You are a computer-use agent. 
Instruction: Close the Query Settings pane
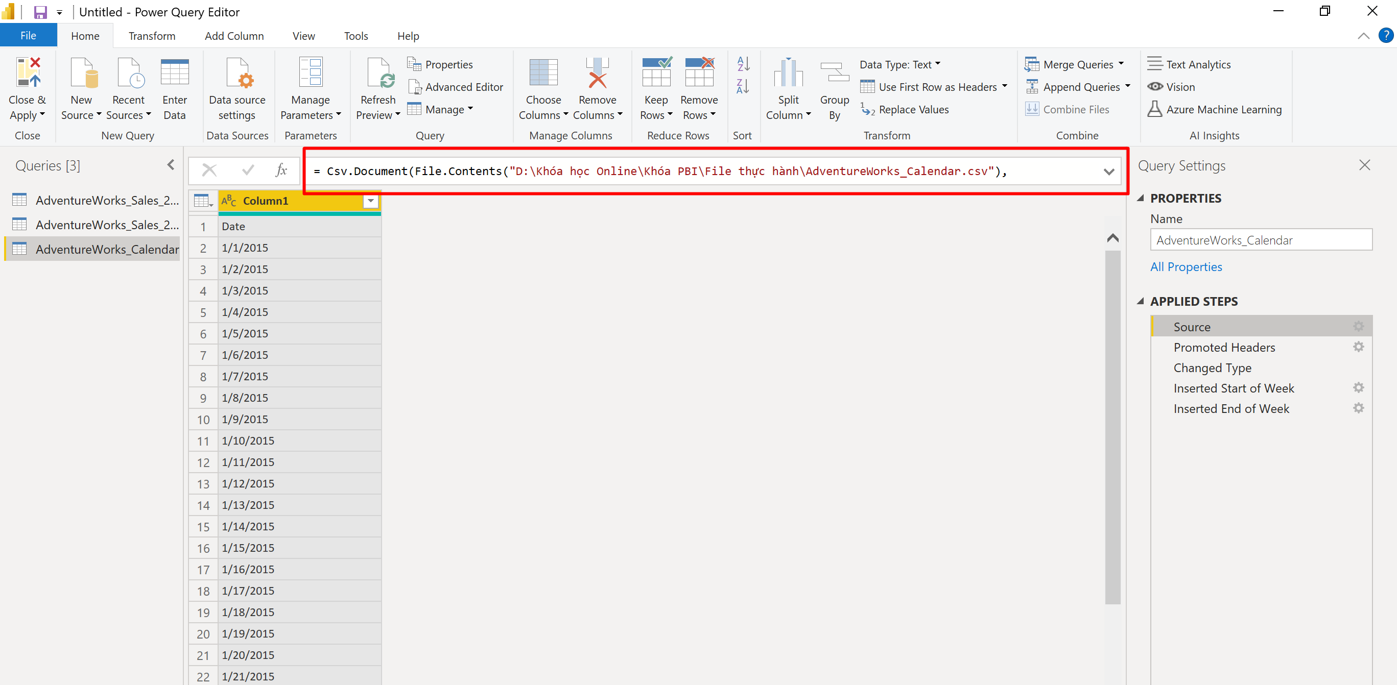pyautogui.click(x=1364, y=165)
